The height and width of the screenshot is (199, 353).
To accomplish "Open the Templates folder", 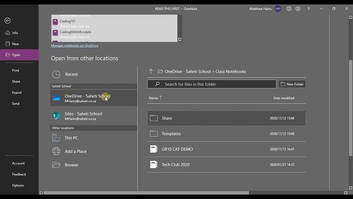I will (x=227, y=134).
